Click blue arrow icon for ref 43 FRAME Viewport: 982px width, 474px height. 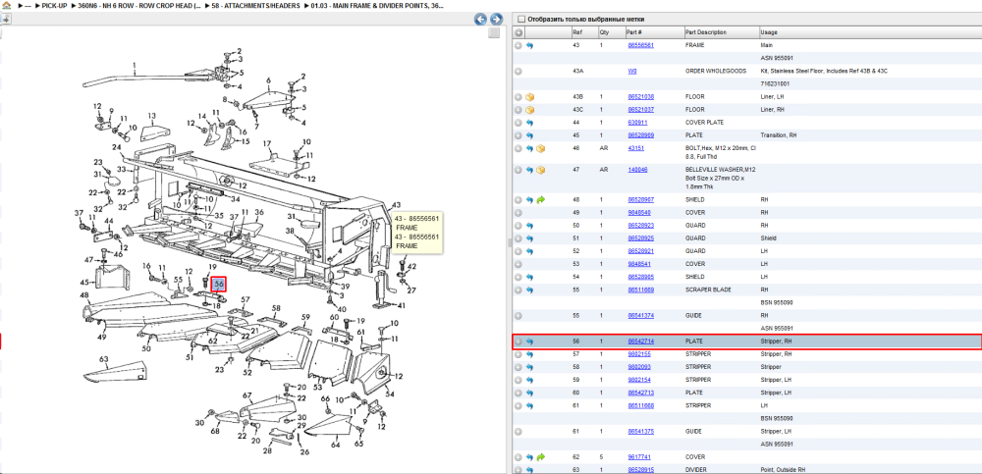coord(529,46)
